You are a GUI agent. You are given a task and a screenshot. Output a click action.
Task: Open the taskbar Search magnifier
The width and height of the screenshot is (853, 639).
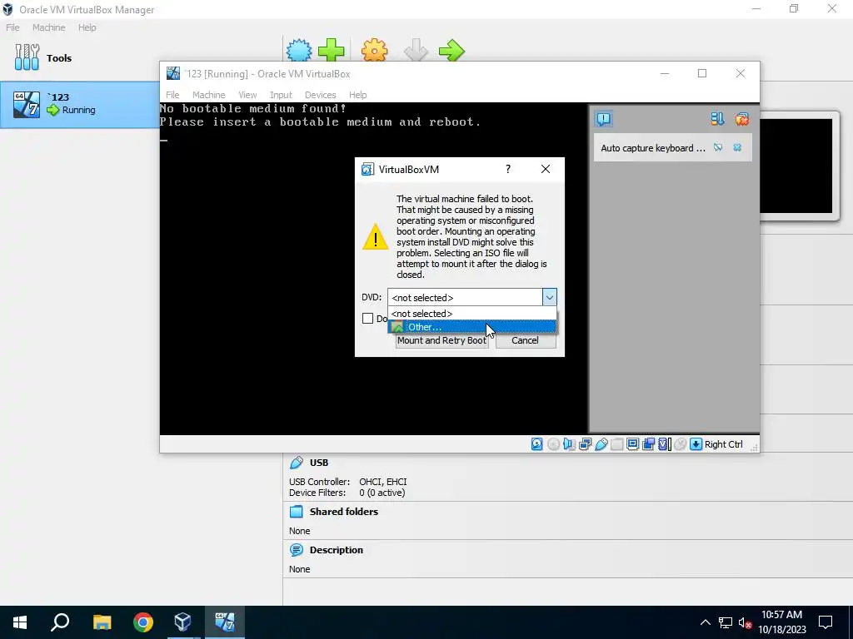[x=60, y=622]
